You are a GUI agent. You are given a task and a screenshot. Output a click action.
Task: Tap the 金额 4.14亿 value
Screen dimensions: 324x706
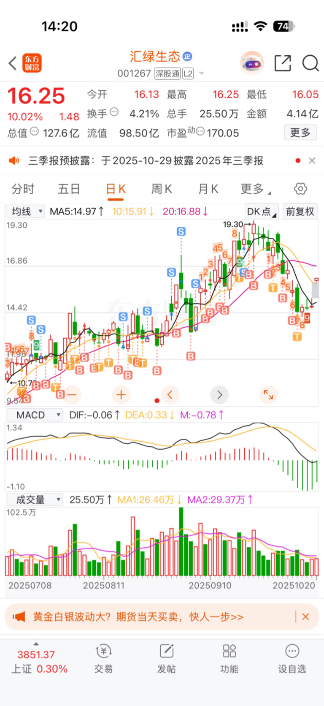point(283,114)
